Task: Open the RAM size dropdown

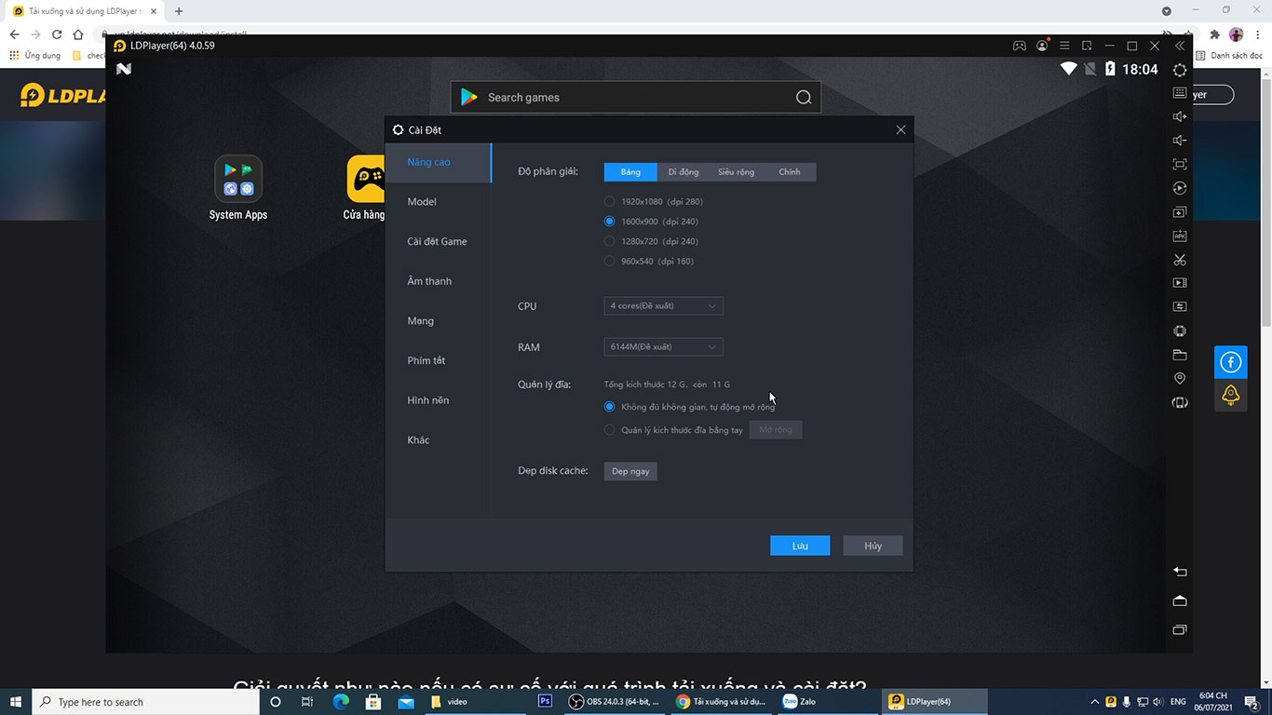Action: tap(663, 347)
